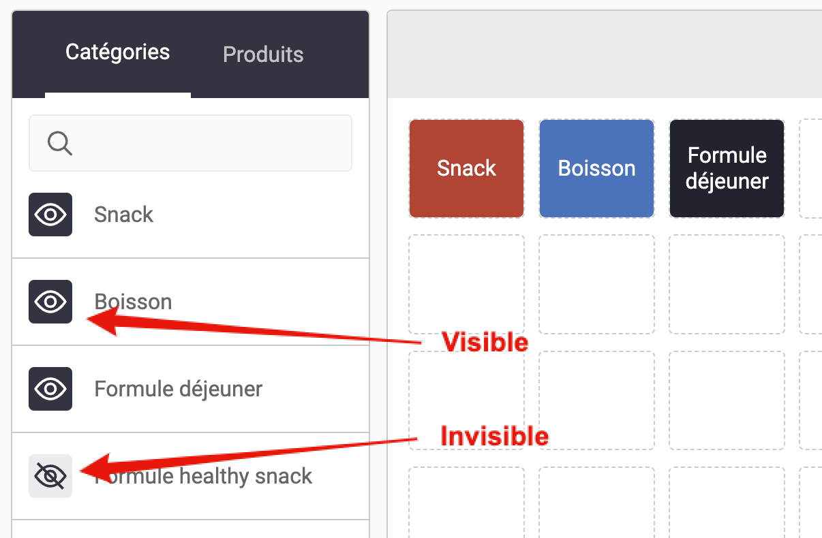Image resolution: width=822 pixels, height=538 pixels.
Task: Choose Formule déjeuner from the category list
Action: (179, 389)
